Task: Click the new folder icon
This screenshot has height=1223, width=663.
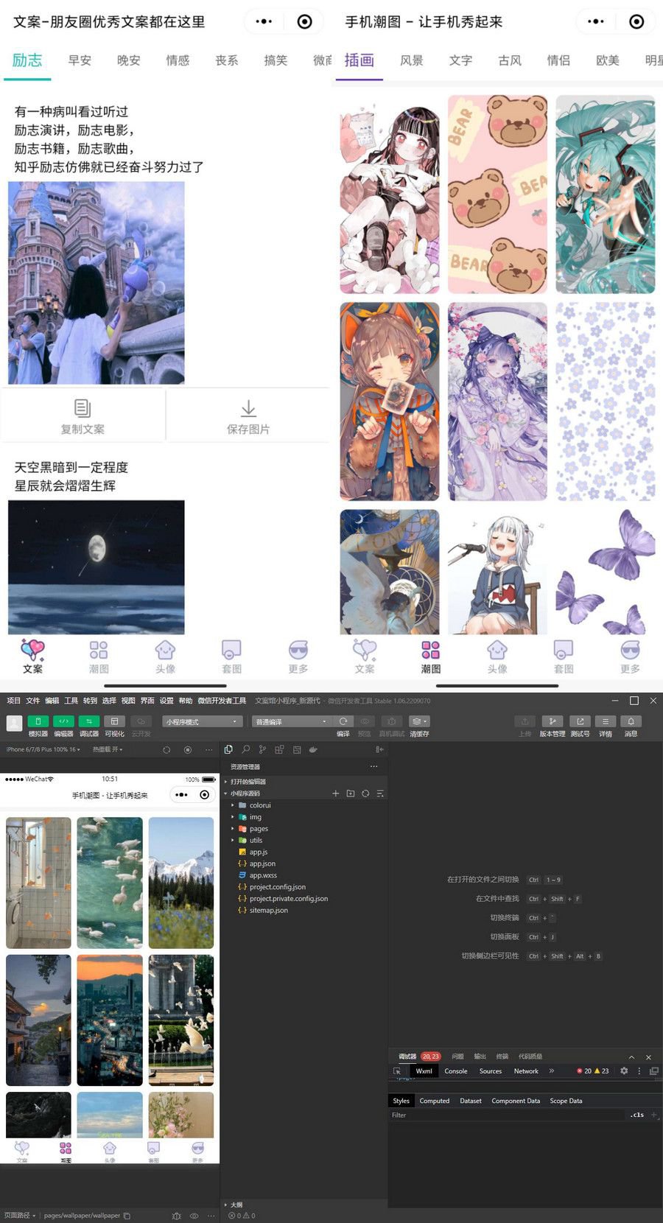Action: [x=351, y=793]
